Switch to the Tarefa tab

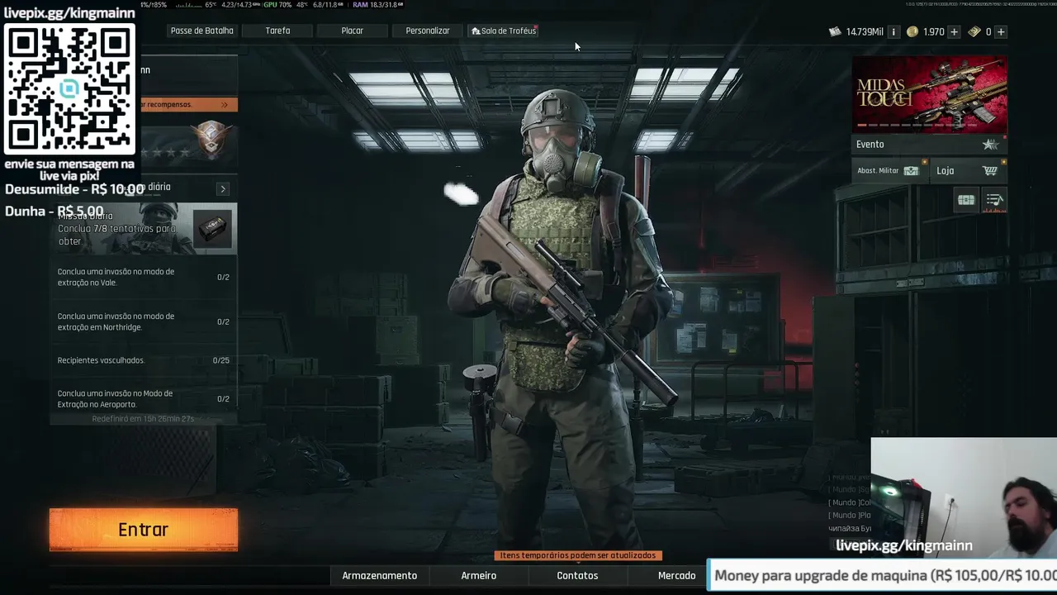[277, 31]
